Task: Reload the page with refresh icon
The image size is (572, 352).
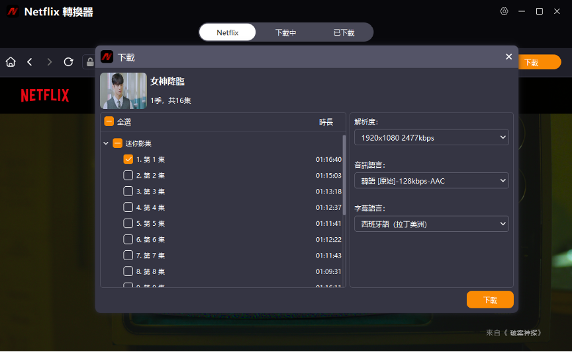Action: [x=68, y=62]
